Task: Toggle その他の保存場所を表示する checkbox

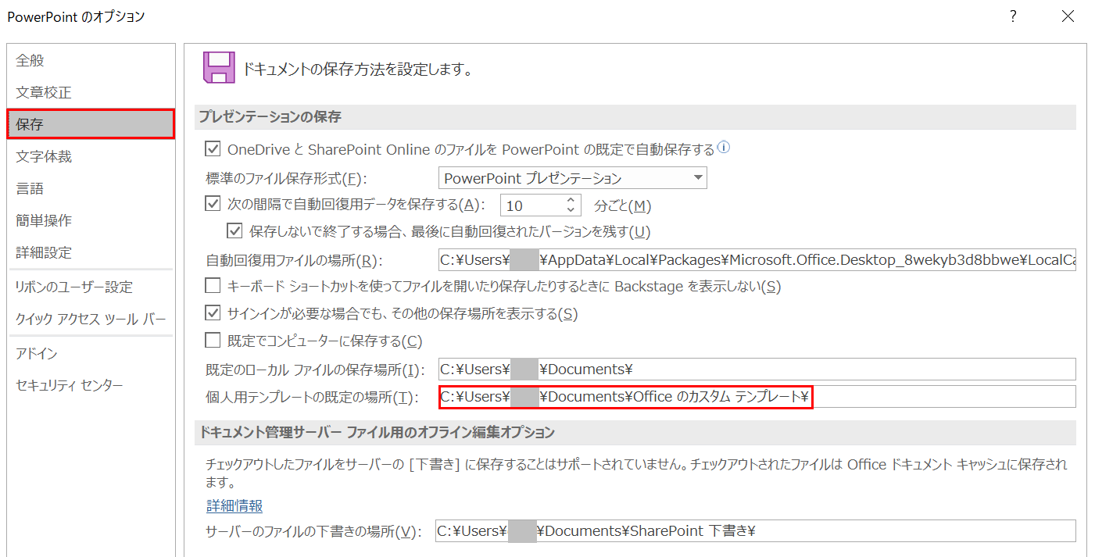Action: (x=213, y=312)
